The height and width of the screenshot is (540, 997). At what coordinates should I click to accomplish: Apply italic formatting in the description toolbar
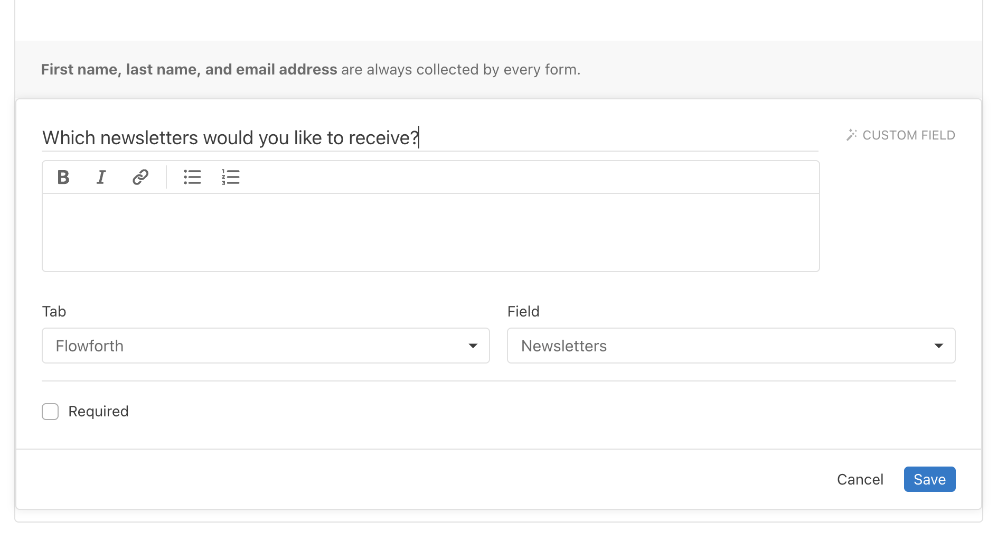[101, 178]
